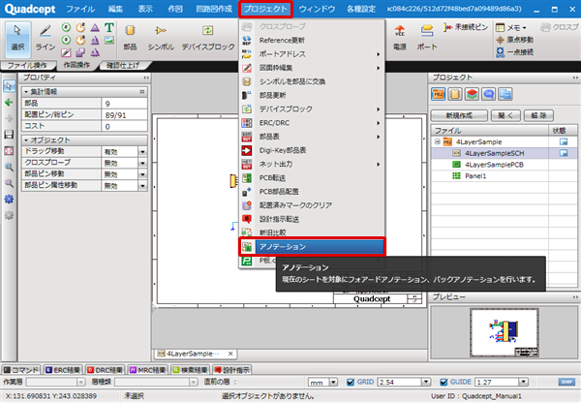Click the デバイスブロック device block tool
Screen dimensions: 581x403
[x=208, y=38]
